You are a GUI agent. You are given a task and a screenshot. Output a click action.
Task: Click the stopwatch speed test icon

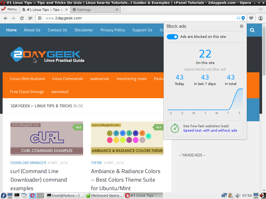[175, 128]
